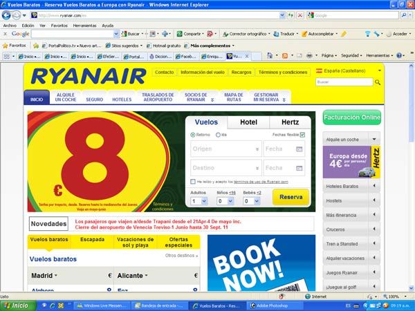Viewport: 415px width, 311px height.
Task: Click the Google Toolbar Compartir button
Action: [189, 34]
